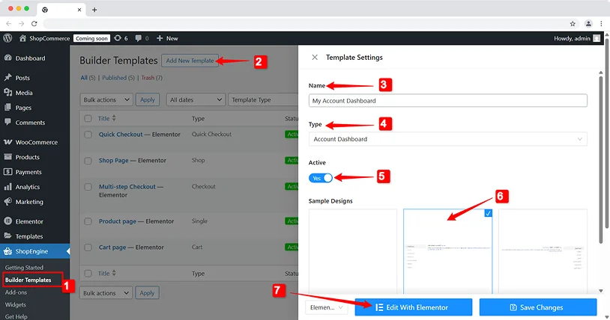Select all templates via header checkbox
The image size is (610, 320).
point(88,118)
